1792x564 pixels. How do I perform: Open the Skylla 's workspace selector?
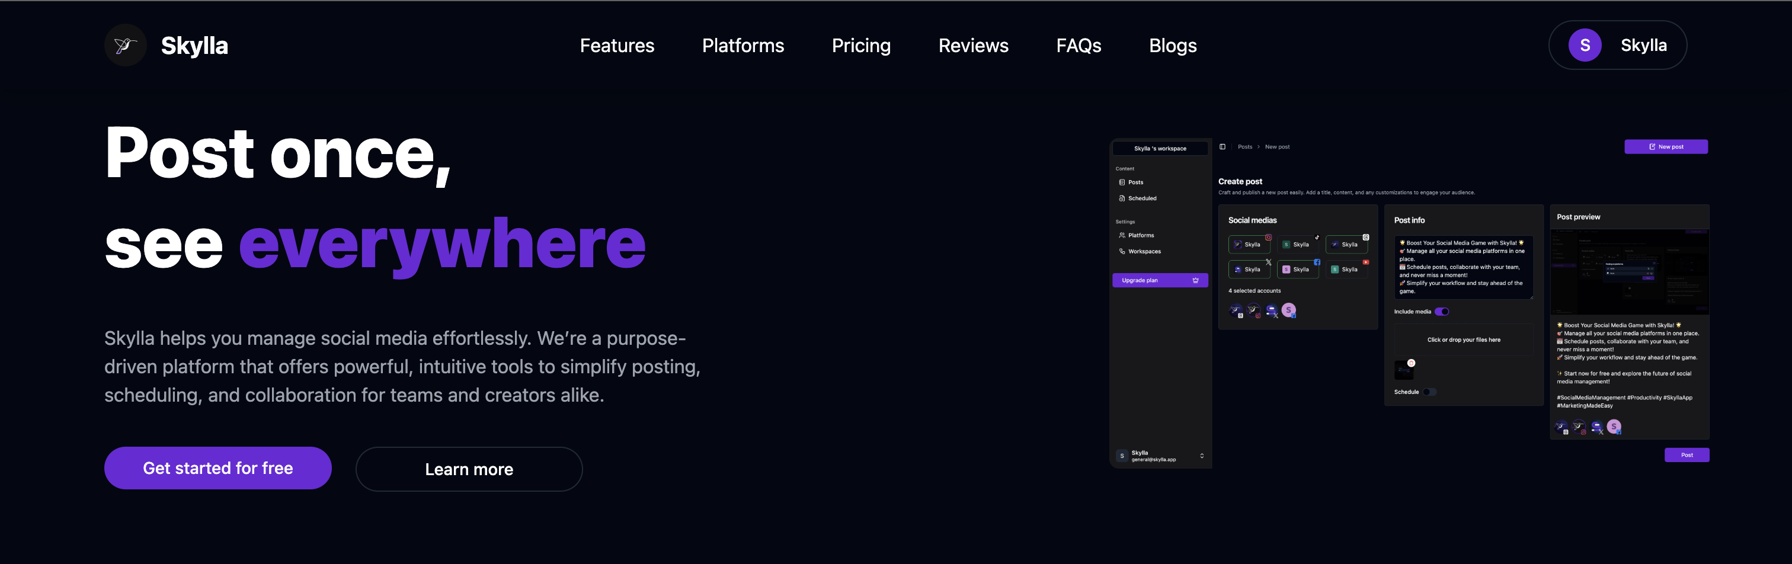pos(1160,148)
